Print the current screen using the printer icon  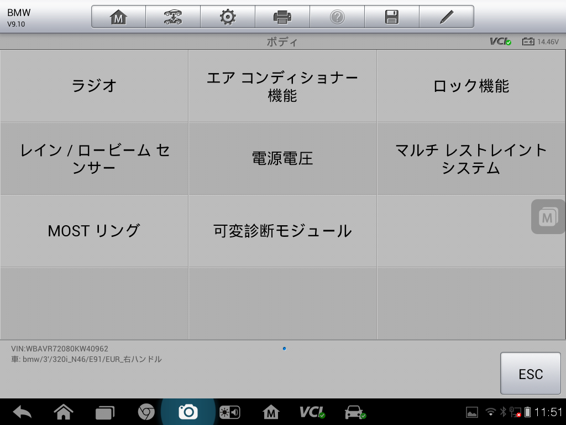(x=282, y=16)
